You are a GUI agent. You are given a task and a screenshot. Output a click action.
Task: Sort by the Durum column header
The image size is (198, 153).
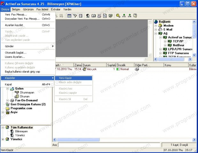[94, 65]
